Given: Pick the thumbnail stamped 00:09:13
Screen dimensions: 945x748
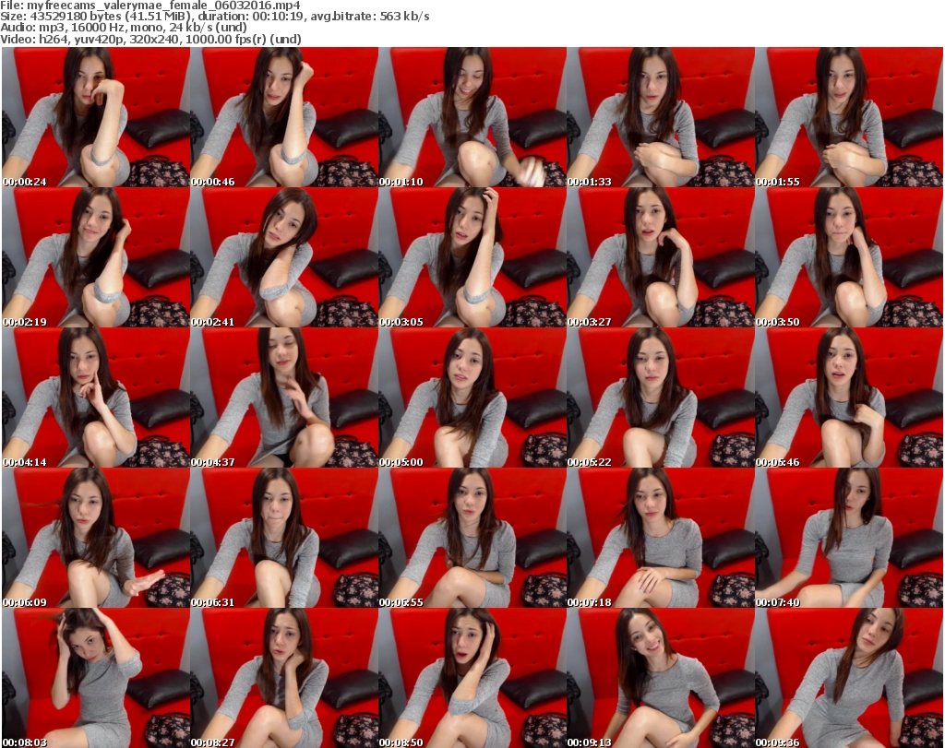Looking at the screenshot, I should coord(661,678).
